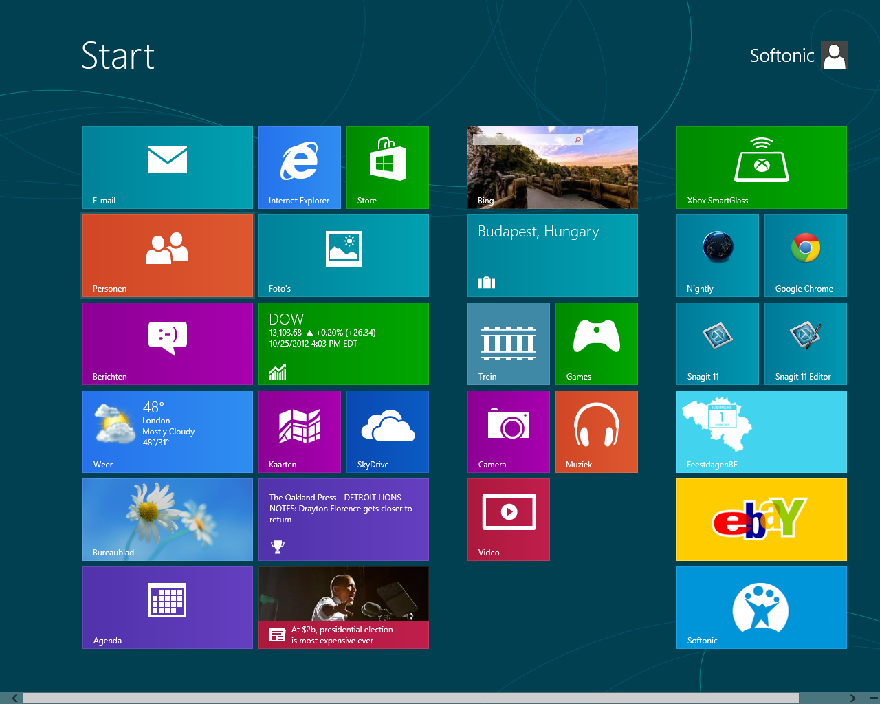Start Snagit 11 Editor
880x704 pixels.
point(805,343)
